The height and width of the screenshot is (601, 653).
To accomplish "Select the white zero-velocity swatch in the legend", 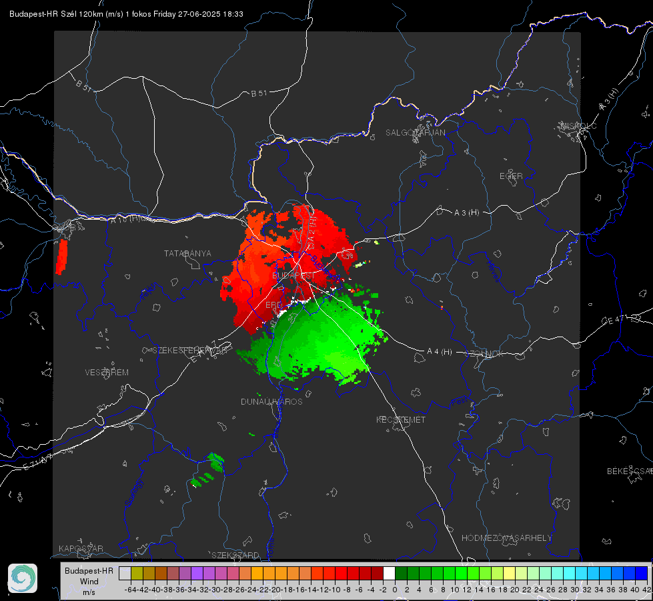I will click(389, 573).
